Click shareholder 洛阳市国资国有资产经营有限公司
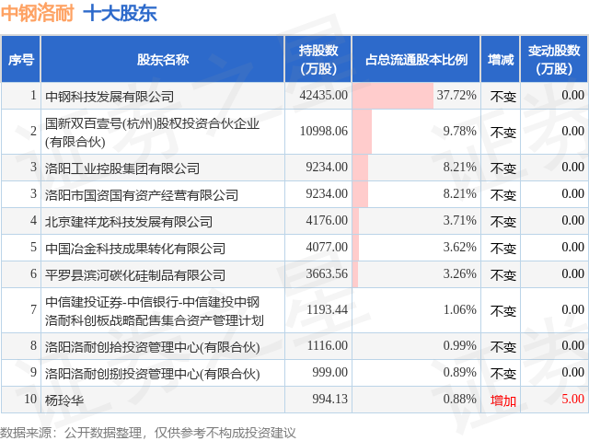 click(142, 195)
